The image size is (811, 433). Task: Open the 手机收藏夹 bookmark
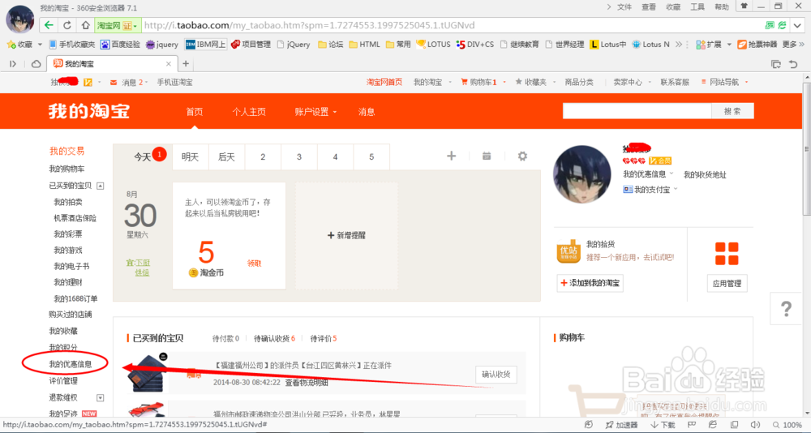[x=72, y=45]
